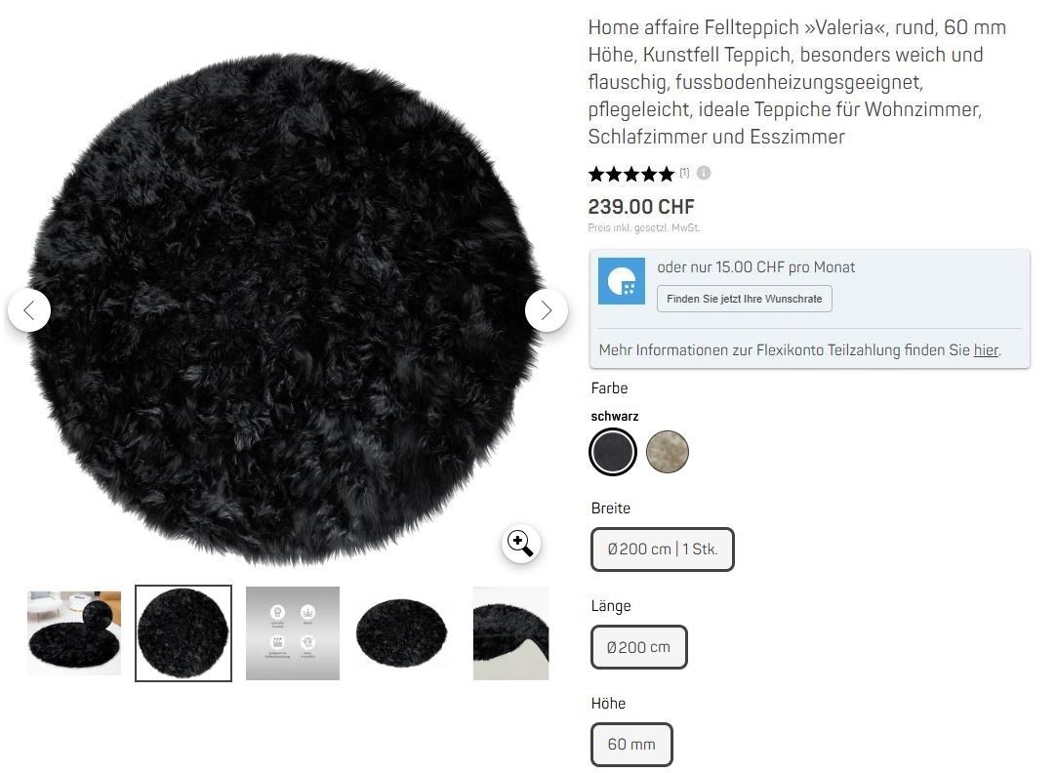Show the rug backside thumbnail
Viewport: 1057px width, 773px height.
[511, 633]
